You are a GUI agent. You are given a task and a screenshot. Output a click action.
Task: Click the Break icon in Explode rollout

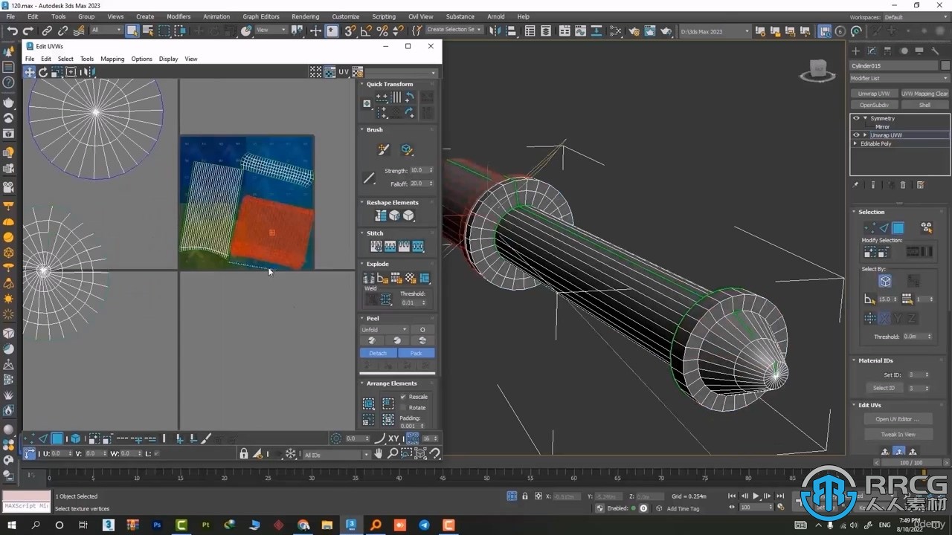point(370,278)
